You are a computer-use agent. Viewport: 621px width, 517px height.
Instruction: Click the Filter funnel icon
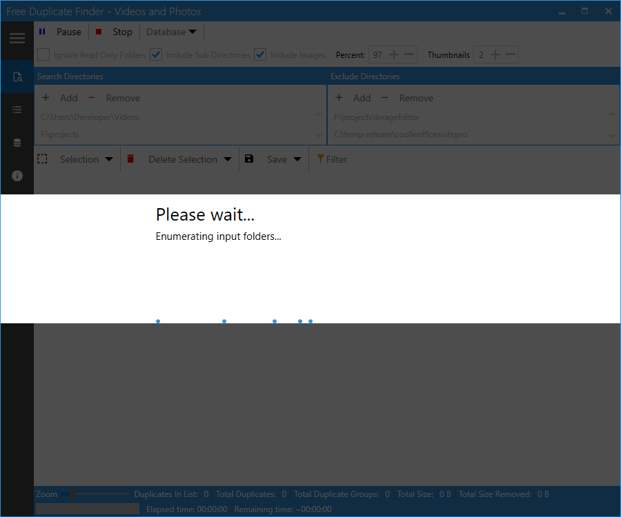[x=320, y=159]
